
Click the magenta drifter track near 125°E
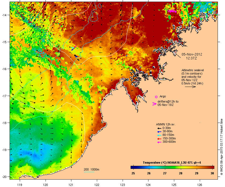(x=172, y=11)
